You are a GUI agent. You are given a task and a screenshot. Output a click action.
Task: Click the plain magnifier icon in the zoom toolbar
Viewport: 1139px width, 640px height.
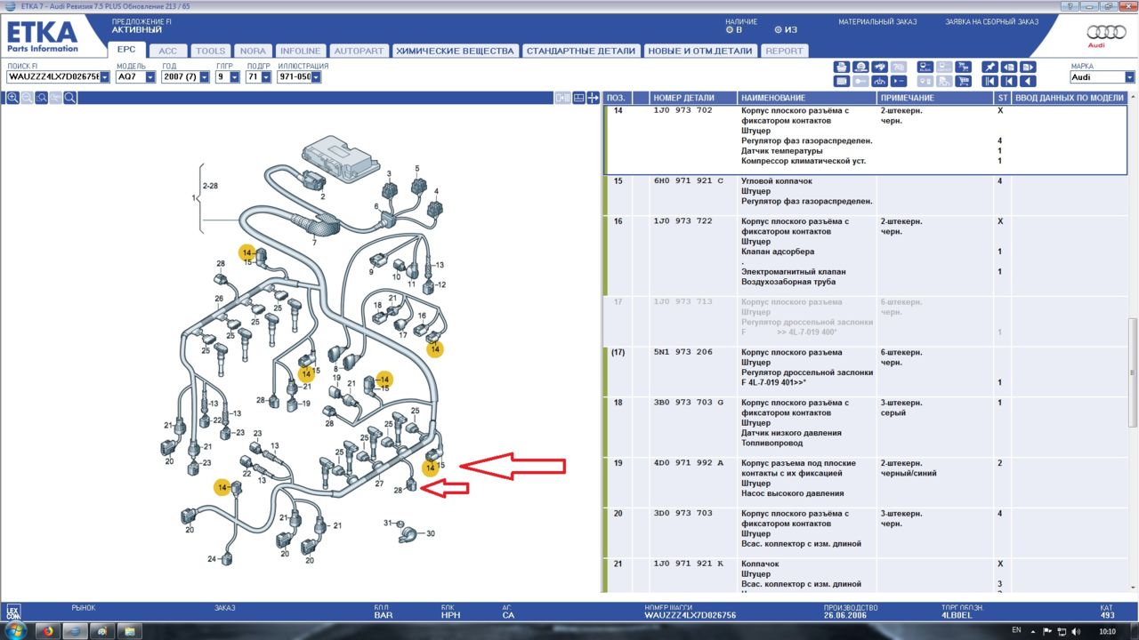[69, 98]
